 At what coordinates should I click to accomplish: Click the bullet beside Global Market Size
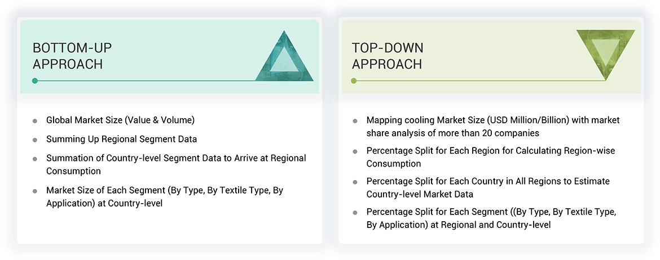35,121
